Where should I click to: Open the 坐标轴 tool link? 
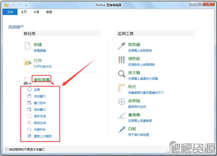[x=134, y=101]
